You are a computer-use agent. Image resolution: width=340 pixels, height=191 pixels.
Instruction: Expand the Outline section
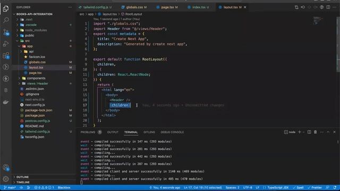(22, 177)
